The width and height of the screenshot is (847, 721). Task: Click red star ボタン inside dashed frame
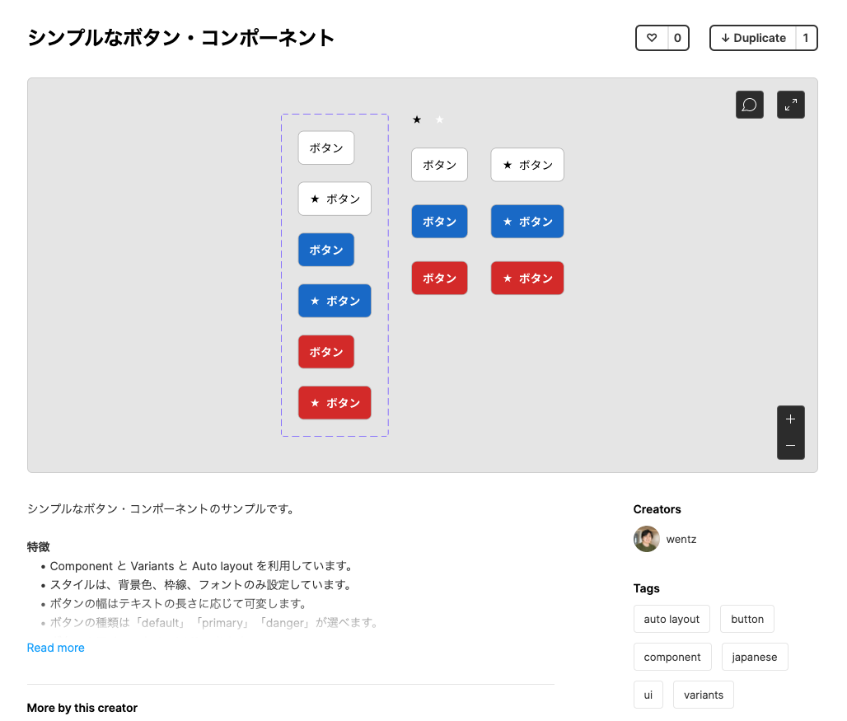click(335, 403)
